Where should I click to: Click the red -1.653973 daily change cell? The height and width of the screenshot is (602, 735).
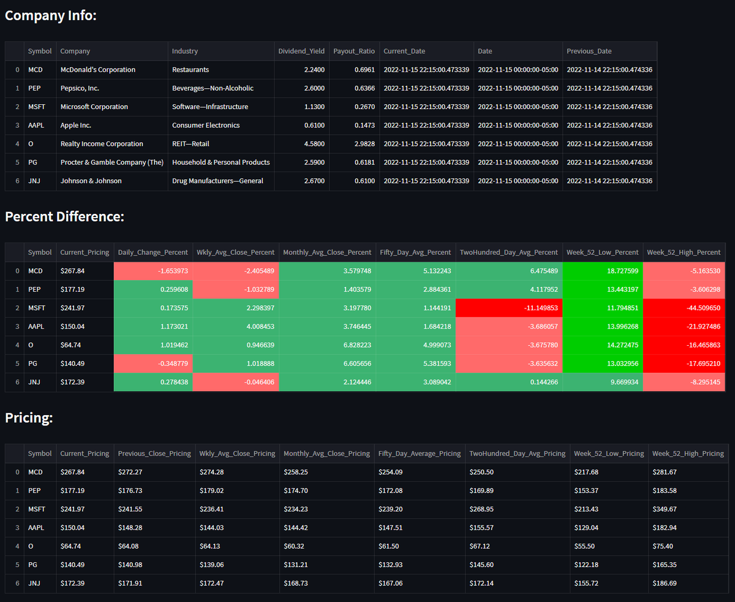click(x=153, y=271)
